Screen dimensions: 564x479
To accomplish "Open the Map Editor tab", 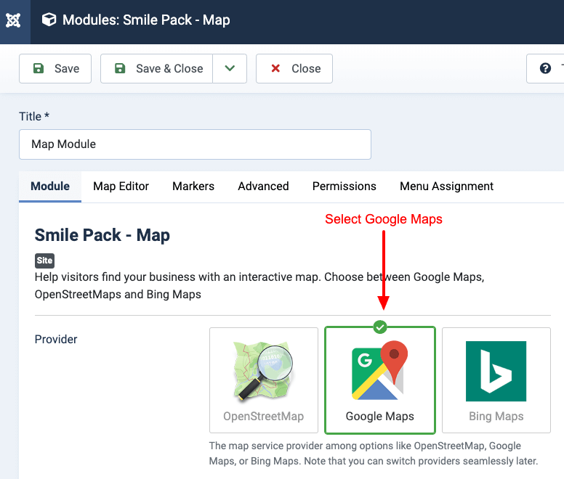I will (121, 187).
